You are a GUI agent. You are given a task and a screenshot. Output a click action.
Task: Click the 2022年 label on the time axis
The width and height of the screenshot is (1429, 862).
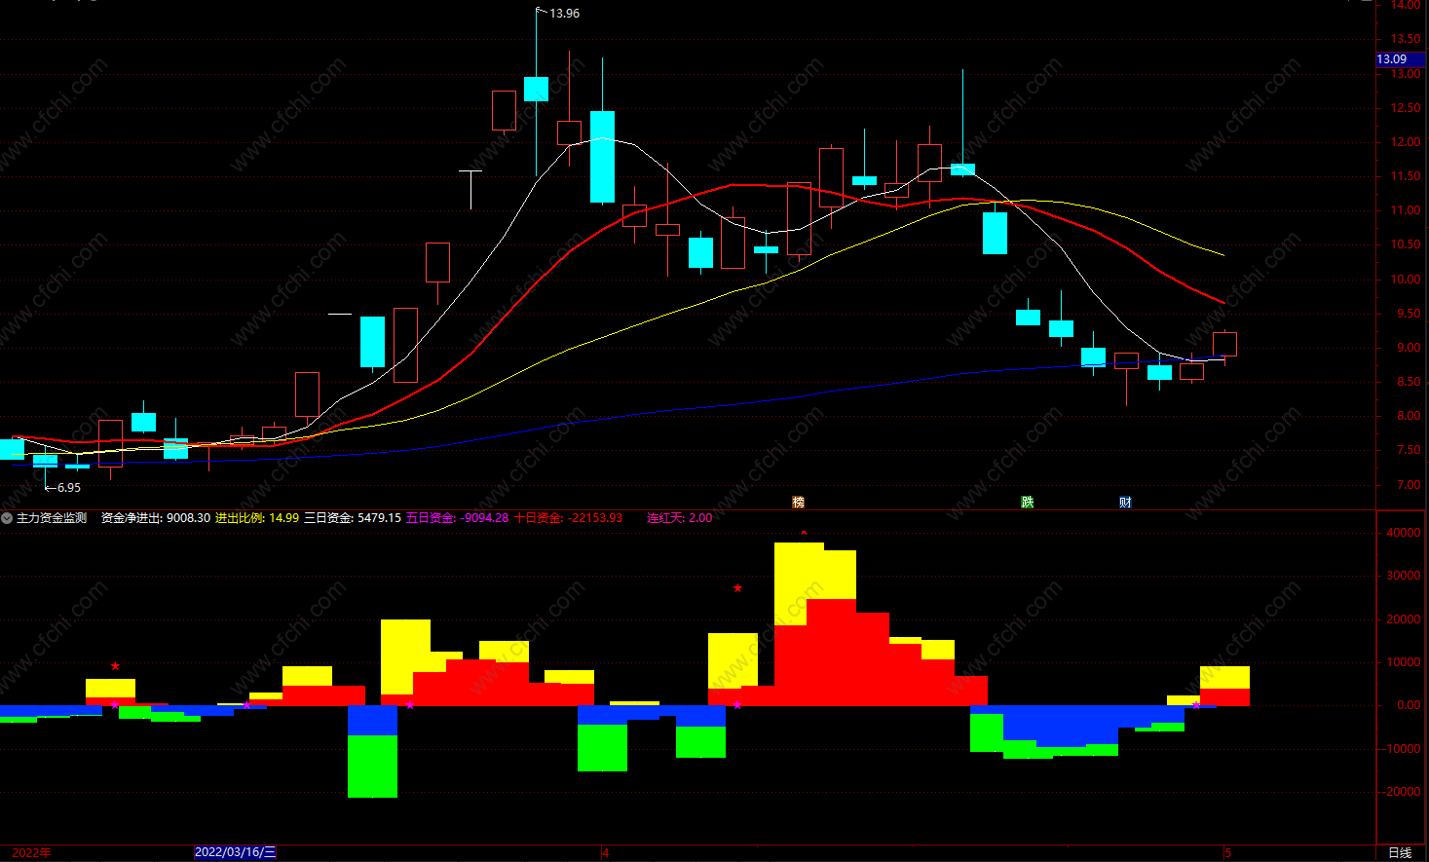31,853
